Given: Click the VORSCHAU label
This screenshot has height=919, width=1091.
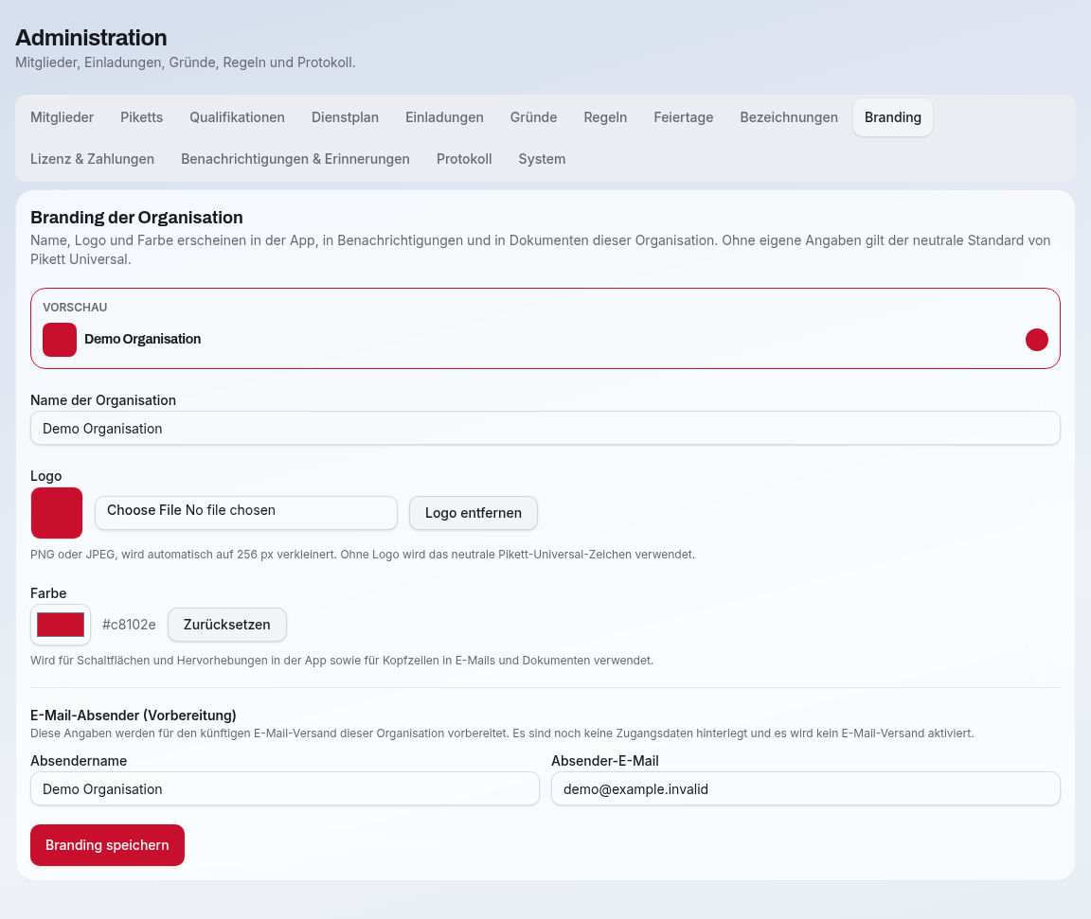Looking at the screenshot, I should pyautogui.click(x=75, y=308).
